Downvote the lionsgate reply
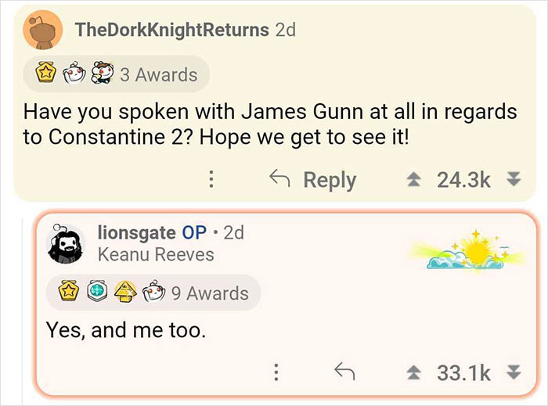This screenshot has width=548, height=406. pyautogui.click(x=514, y=372)
